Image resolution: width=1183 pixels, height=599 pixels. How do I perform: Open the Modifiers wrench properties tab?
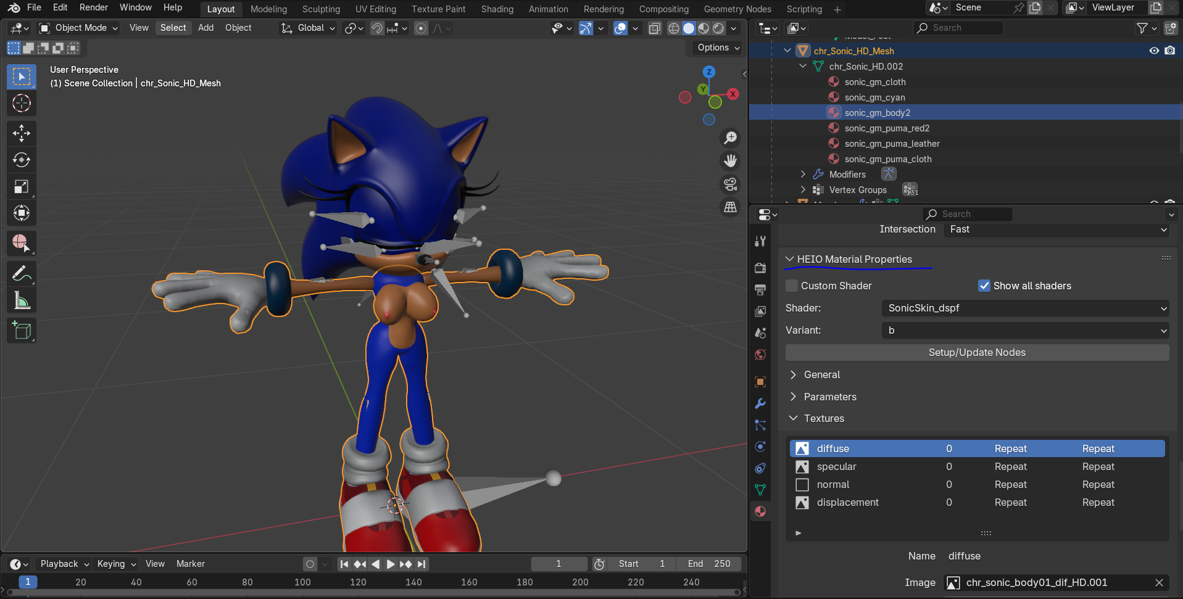(x=760, y=403)
